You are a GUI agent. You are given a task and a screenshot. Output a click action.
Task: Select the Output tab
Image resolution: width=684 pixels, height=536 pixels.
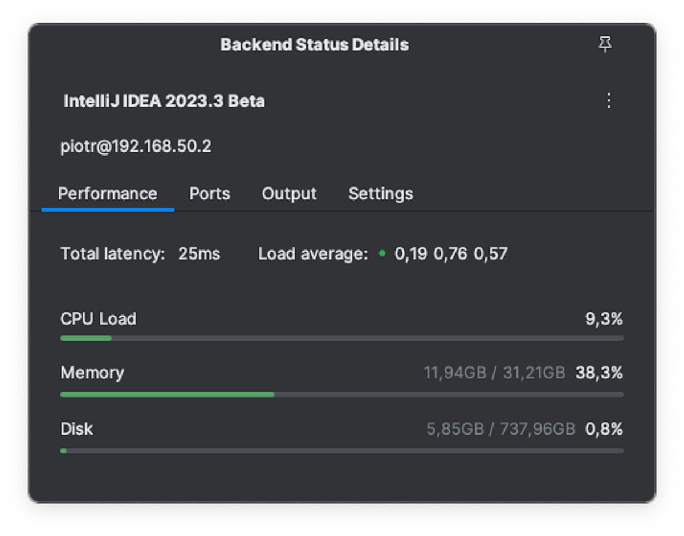pos(289,194)
